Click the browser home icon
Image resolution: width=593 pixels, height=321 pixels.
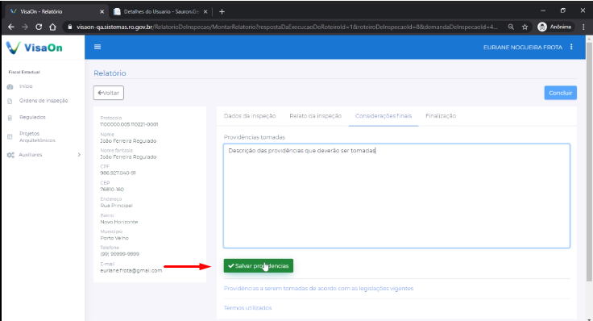click(52, 27)
